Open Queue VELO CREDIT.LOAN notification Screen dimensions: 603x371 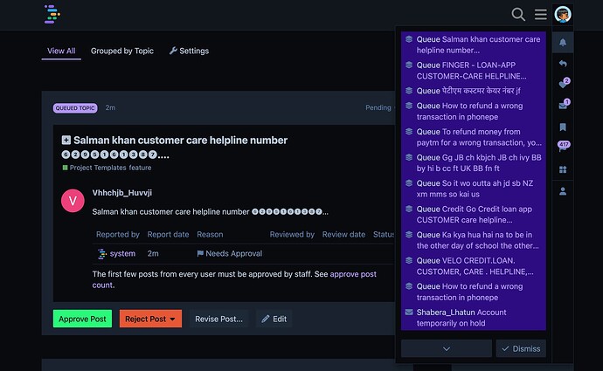pyautogui.click(x=474, y=265)
